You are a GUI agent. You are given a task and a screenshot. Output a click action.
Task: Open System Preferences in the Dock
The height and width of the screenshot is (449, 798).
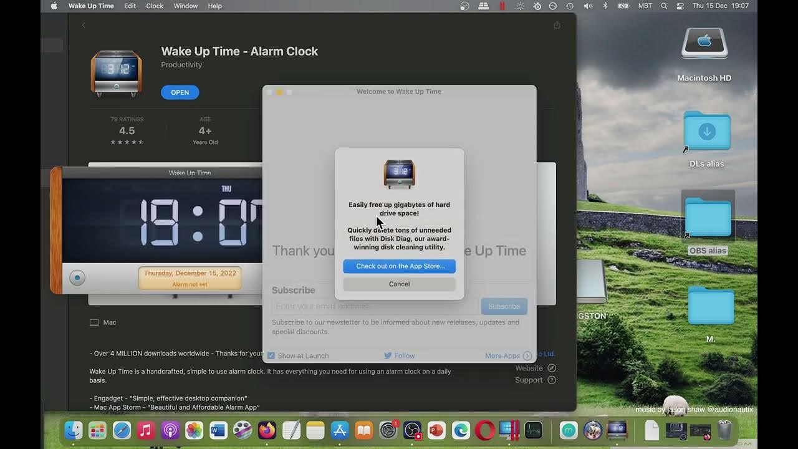click(388, 430)
